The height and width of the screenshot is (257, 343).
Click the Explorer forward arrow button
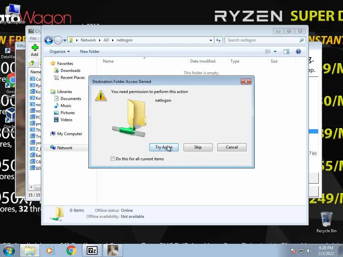pyautogui.click(x=58, y=40)
